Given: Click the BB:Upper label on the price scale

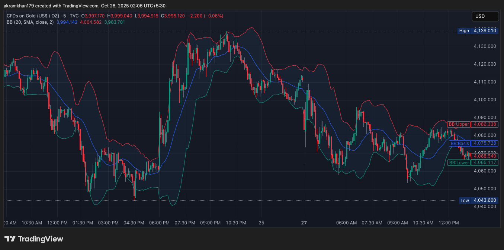Looking at the screenshot, I should pos(459,124).
